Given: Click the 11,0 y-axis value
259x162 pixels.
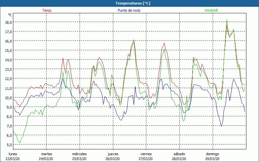Looking at the screenshot, I should 8,88.
